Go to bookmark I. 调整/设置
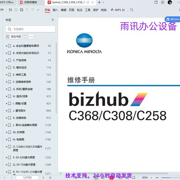This screenshot has width=180, height=180. pyautogui.click(x=19, y=103)
